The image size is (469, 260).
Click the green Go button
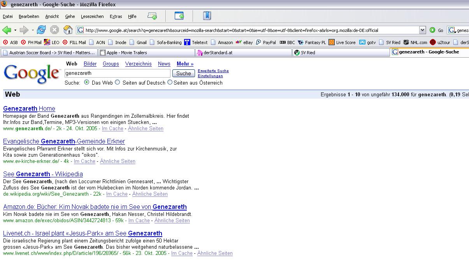coord(437,30)
